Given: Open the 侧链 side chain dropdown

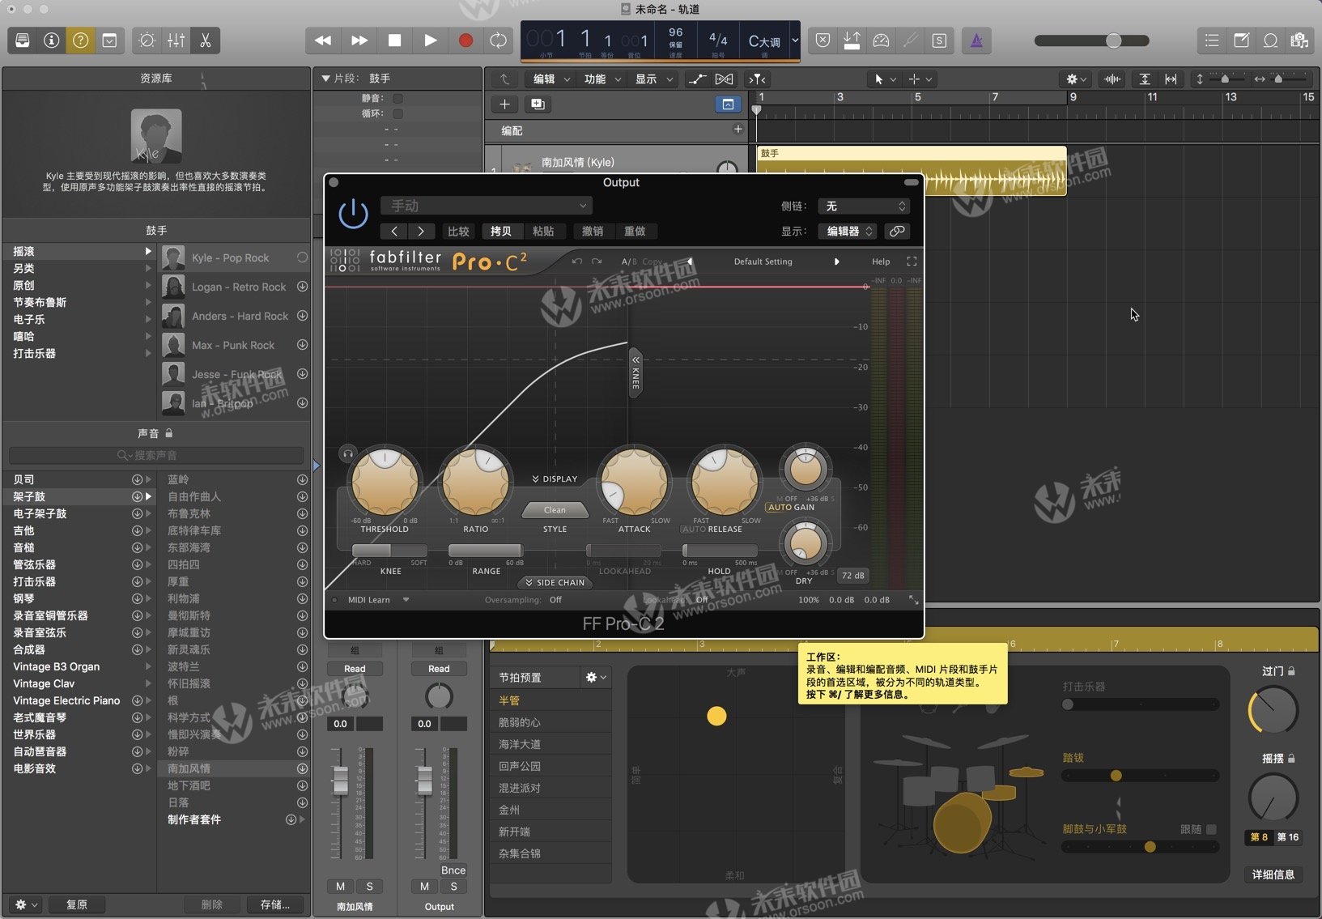Looking at the screenshot, I should [864, 206].
